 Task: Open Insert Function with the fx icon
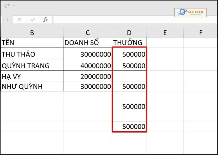45,20
